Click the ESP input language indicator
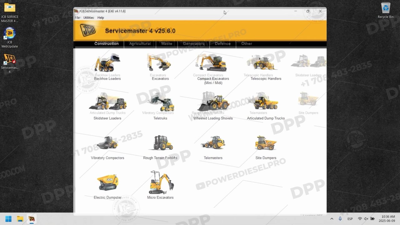400x225 pixels. point(350,219)
